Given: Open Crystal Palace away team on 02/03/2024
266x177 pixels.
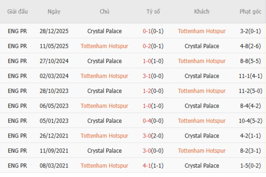Looking at the screenshot, I should [202, 76].
